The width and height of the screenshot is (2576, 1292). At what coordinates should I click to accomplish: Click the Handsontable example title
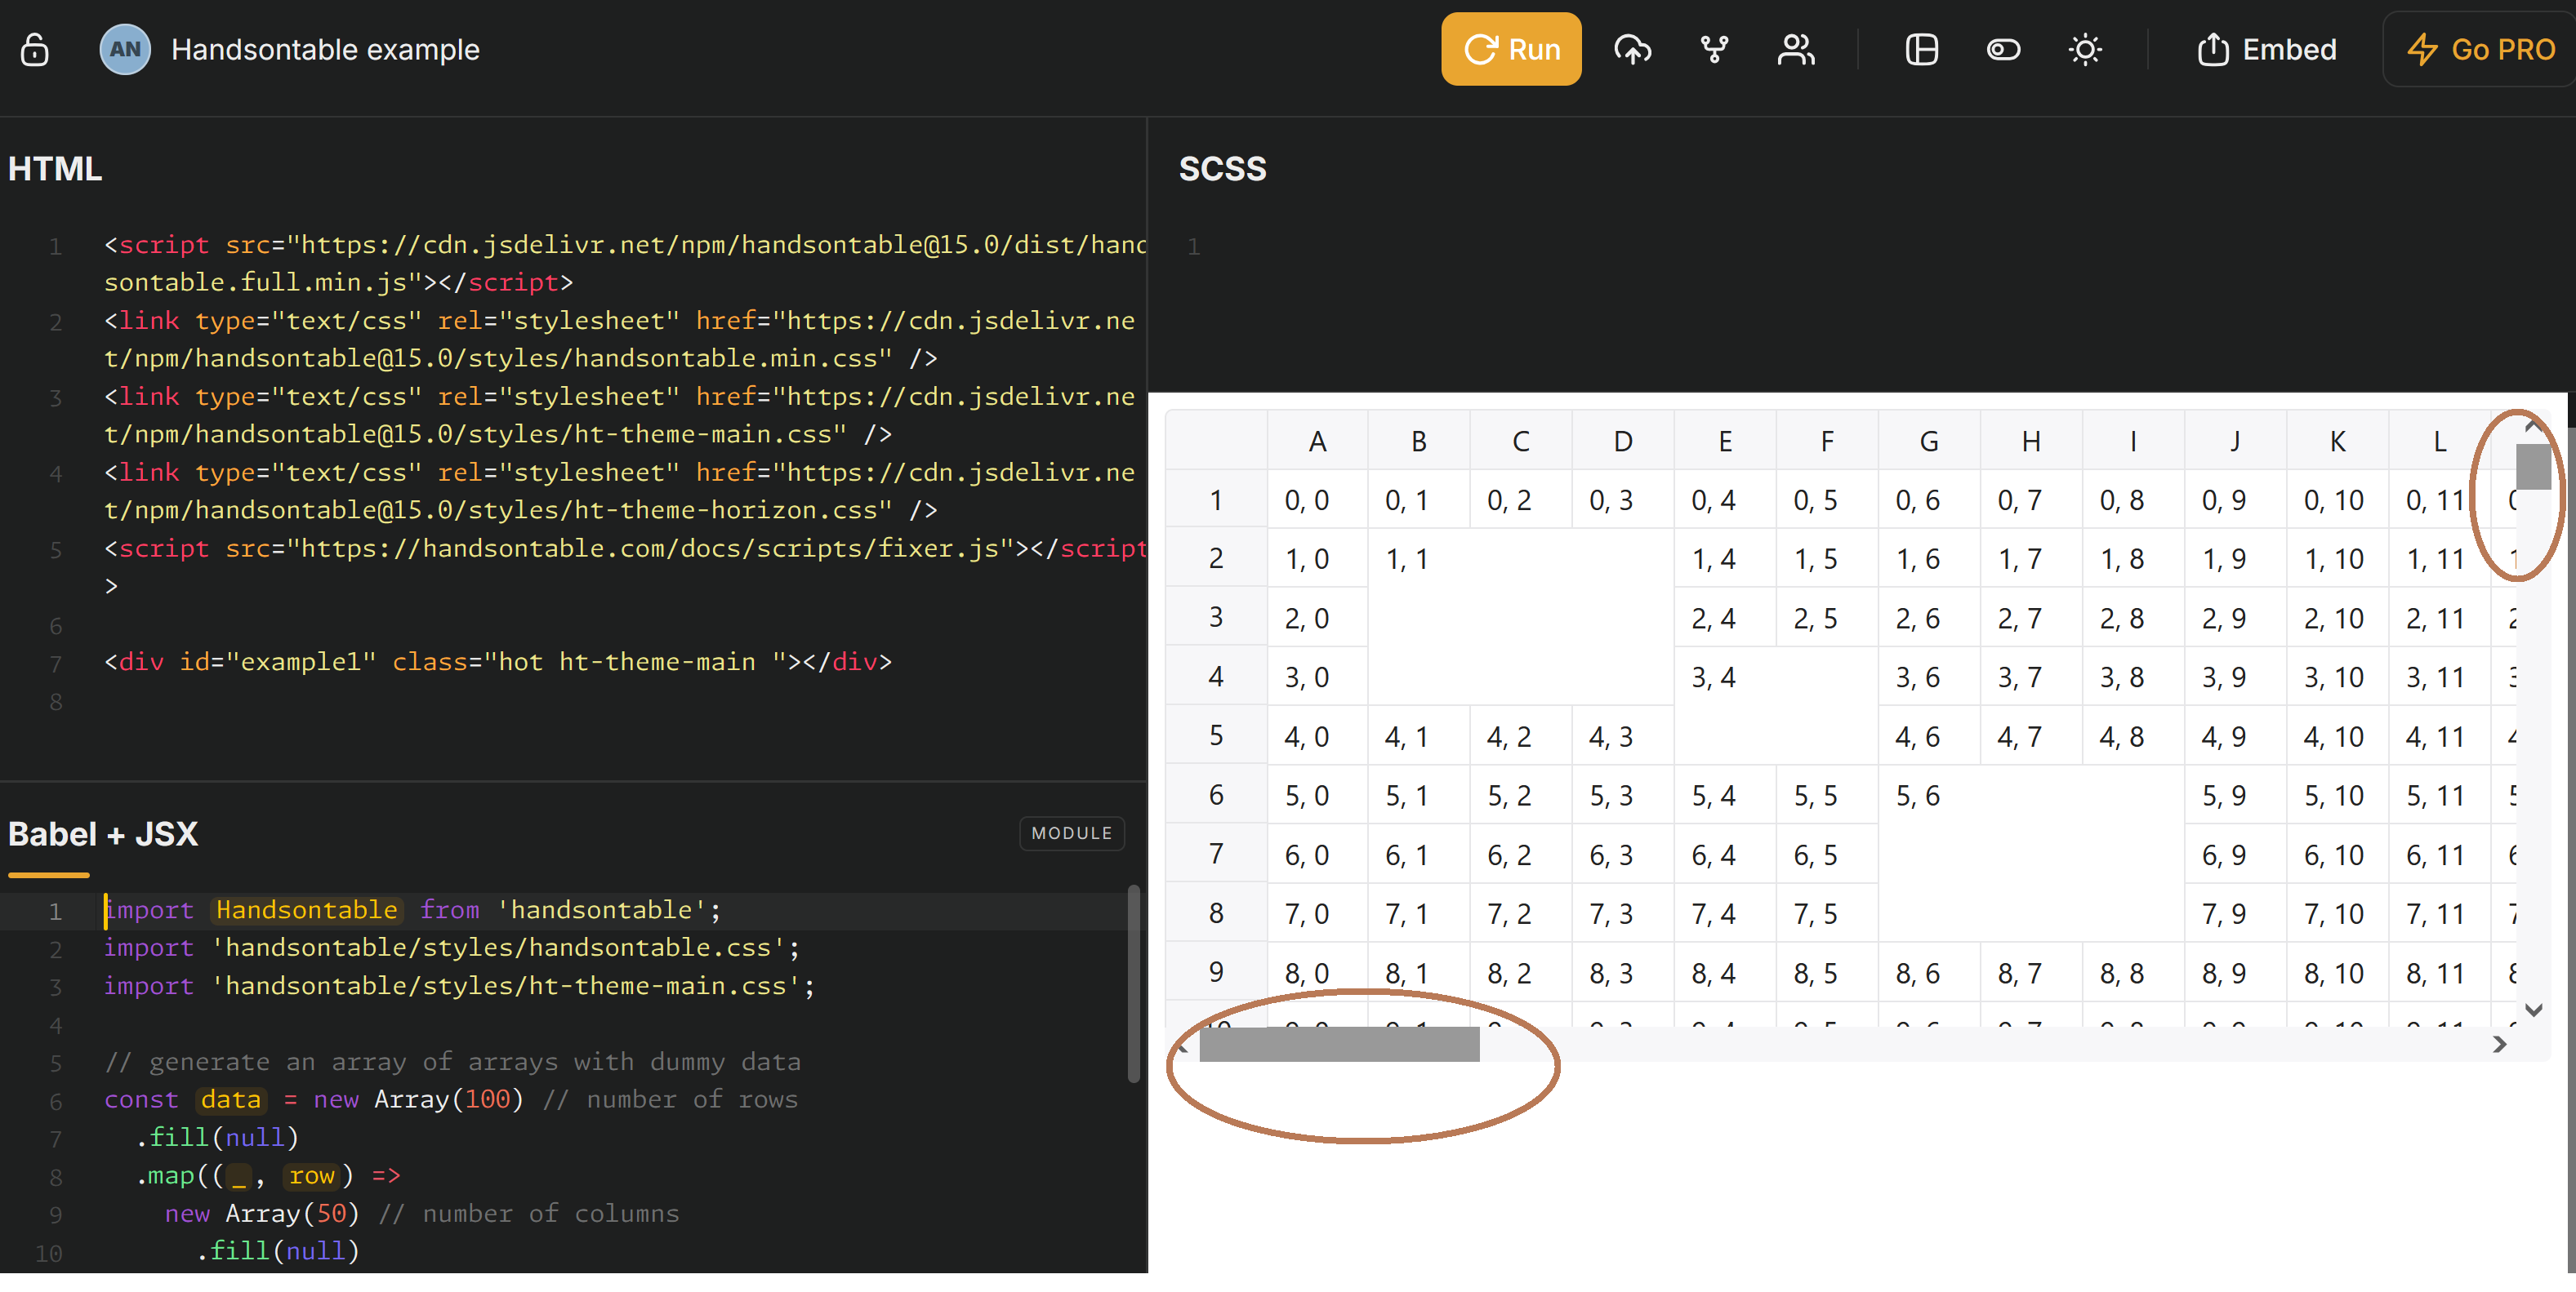point(325,49)
